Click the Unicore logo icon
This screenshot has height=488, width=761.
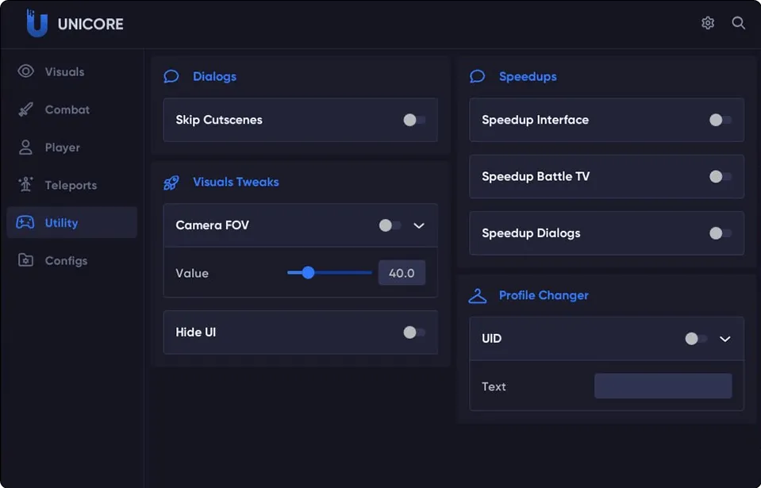pos(37,24)
